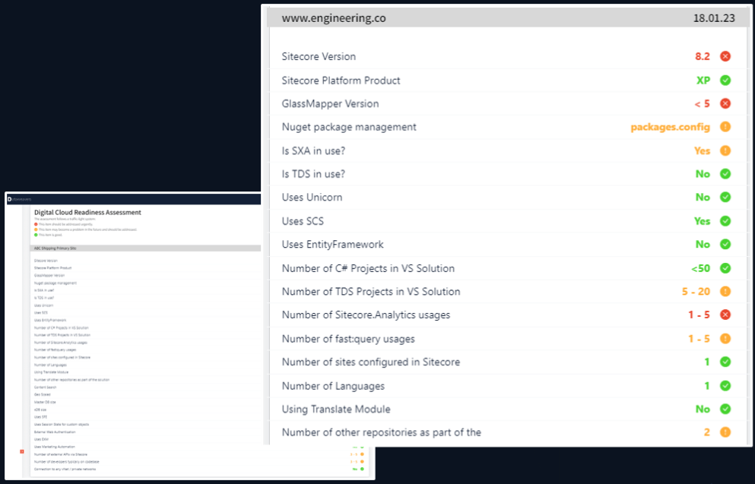755x484 pixels.
Task: Click the Digital Cloud Readiness Assessment title
Action: point(87,213)
